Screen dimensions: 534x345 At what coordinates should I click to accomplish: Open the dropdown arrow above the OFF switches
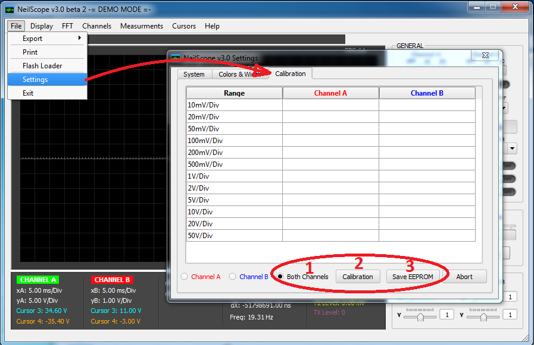(x=512, y=148)
